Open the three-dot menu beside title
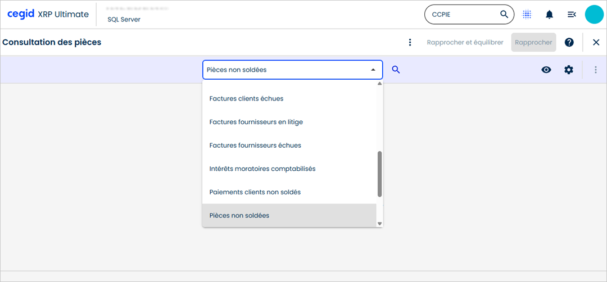The width and height of the screenshot is (607, 282). (410, 42)
